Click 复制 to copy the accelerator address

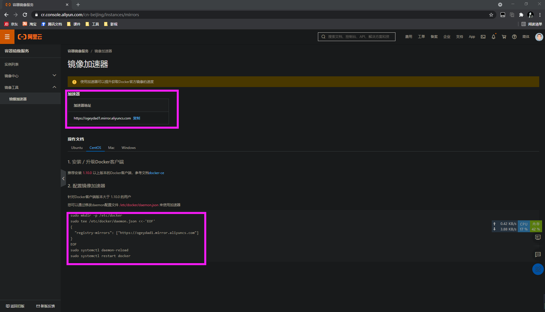[137, 118]
